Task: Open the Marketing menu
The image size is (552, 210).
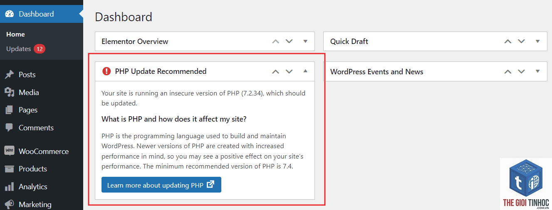Action: click(42, 204)
